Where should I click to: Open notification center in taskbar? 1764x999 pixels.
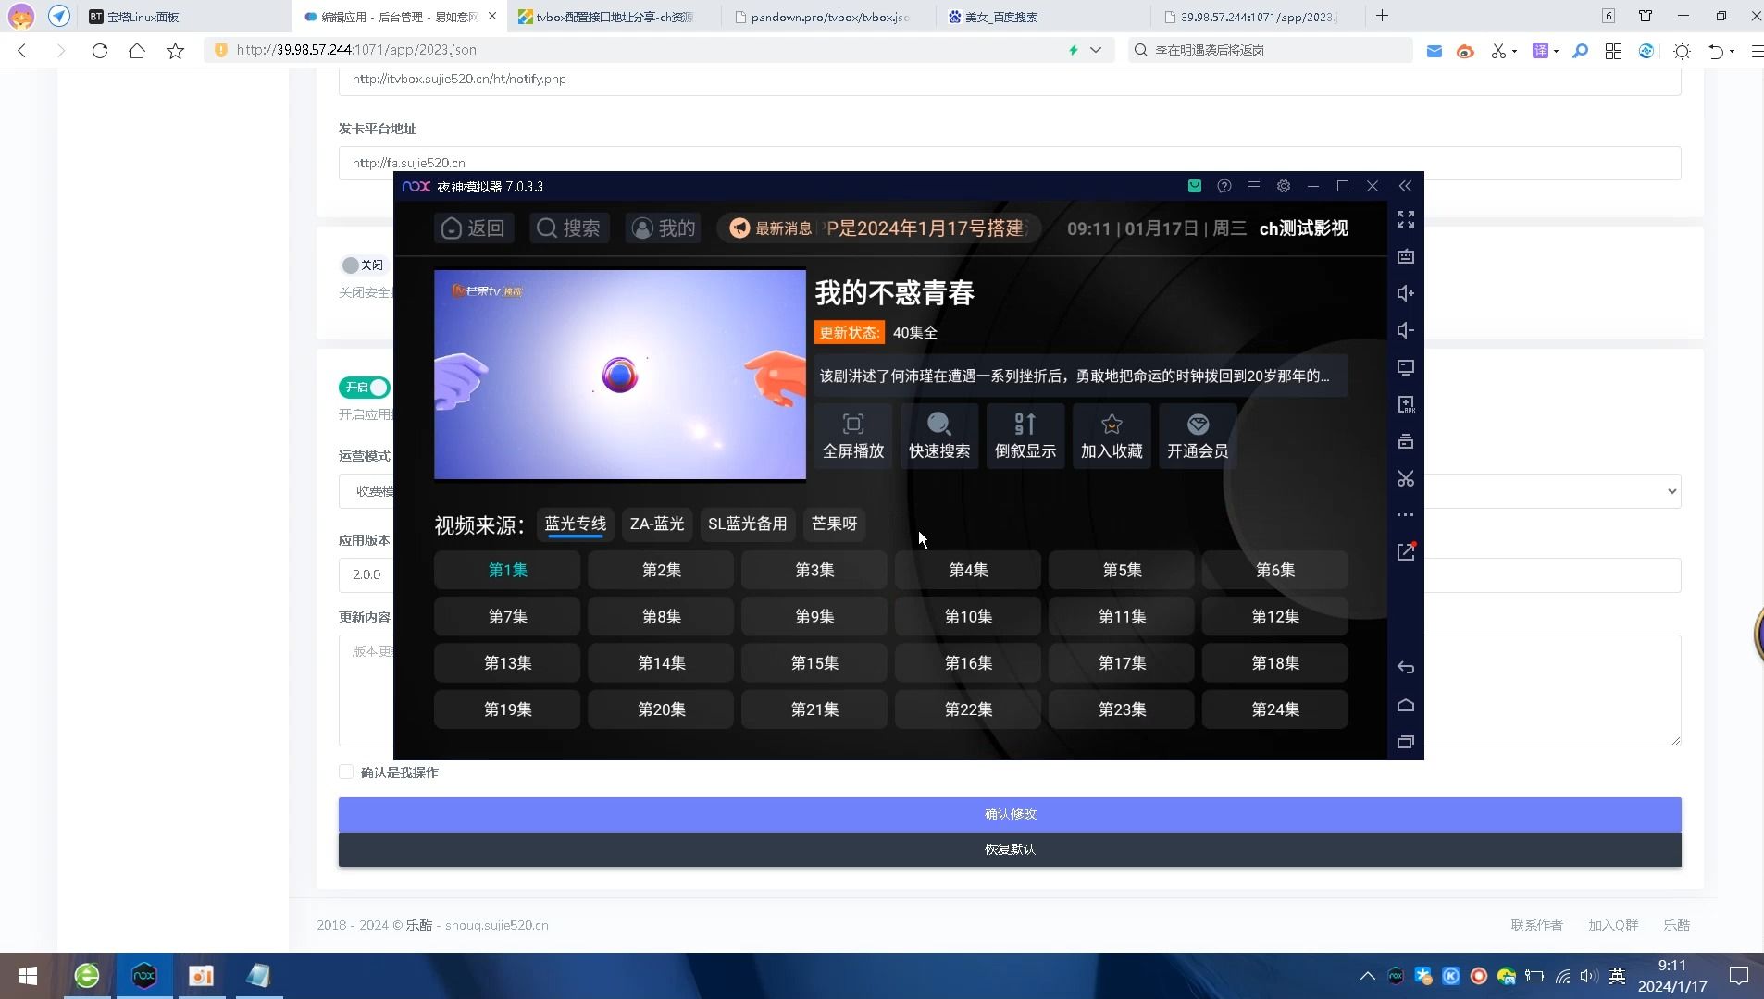1738,976
